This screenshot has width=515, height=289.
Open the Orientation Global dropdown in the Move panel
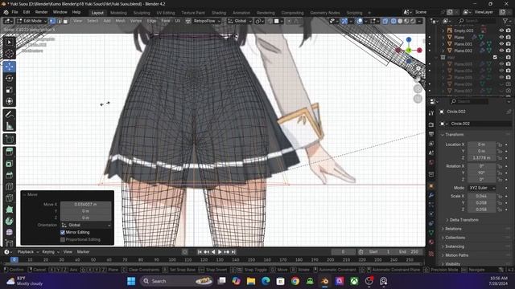click(86, 225)
